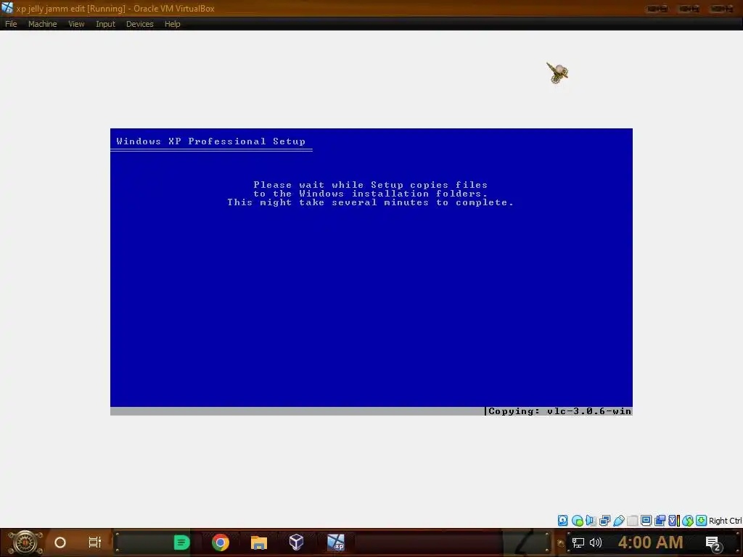Click the display settings status icon
This screenshot has height=557, width=743.
(x=646, y=521)
